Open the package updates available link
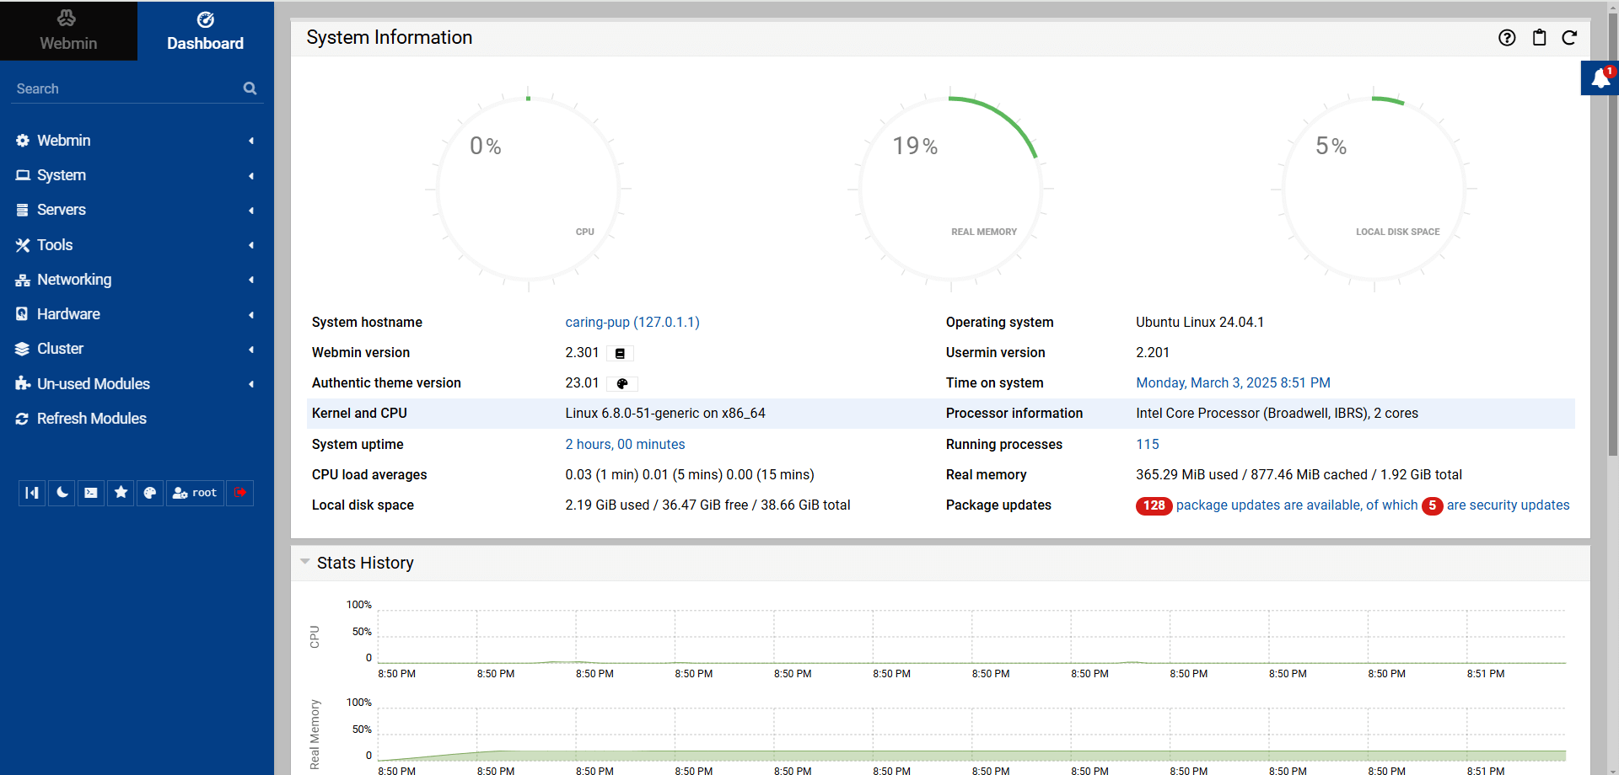 point(1296,505)
